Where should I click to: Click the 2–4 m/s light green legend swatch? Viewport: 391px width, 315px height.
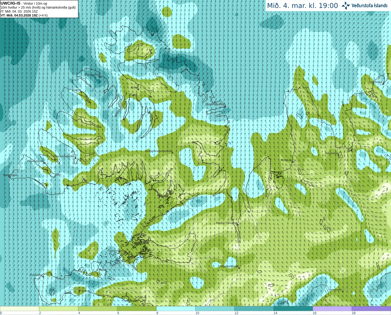[x=59, y=309]
